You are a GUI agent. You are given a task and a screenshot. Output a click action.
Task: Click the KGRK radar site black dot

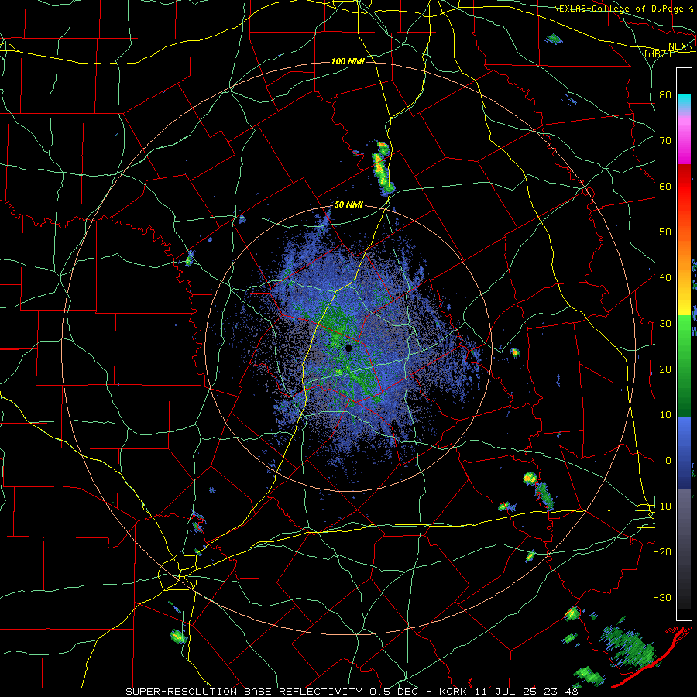[x=348, y=348]
